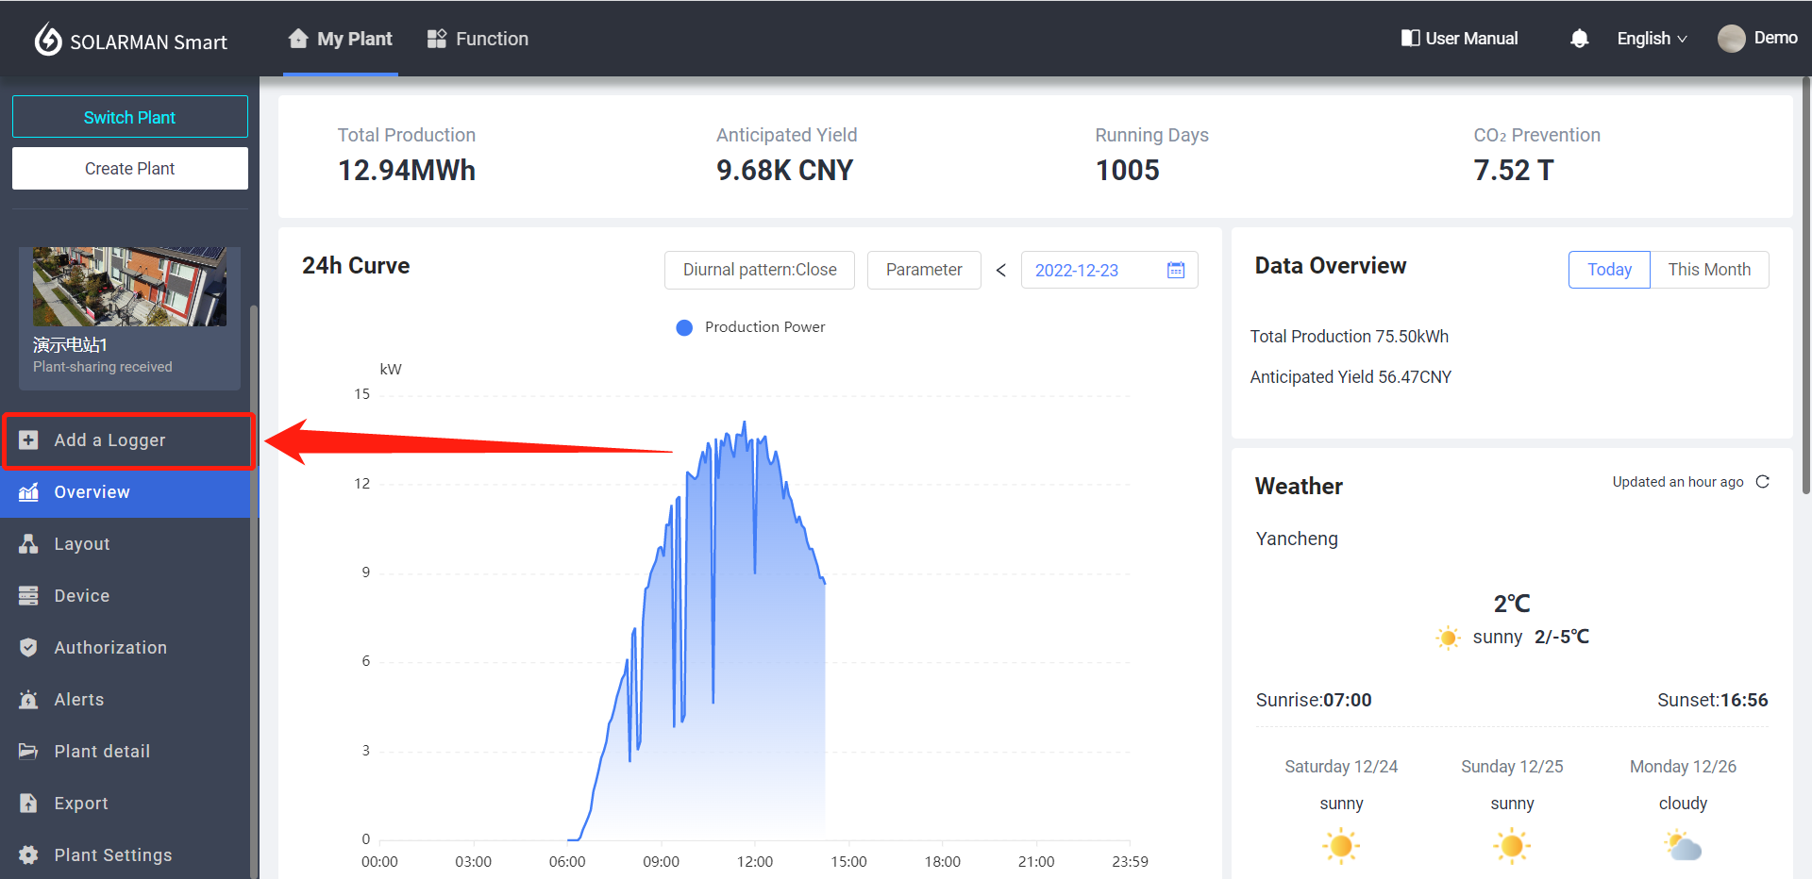Image resolution: width=1812 pixels, height=879 pixels.
Task: Expand the English language dropdown
Action: [1651, 39]
